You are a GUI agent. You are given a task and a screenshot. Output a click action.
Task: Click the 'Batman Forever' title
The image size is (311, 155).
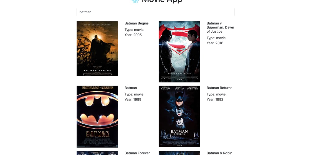[x=137, y=153]
